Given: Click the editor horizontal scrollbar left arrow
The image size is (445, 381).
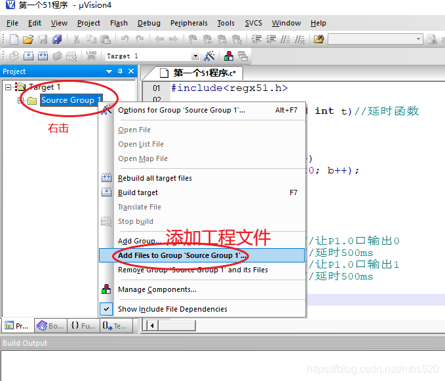Looking at the screenshot, I should (153, 326).
